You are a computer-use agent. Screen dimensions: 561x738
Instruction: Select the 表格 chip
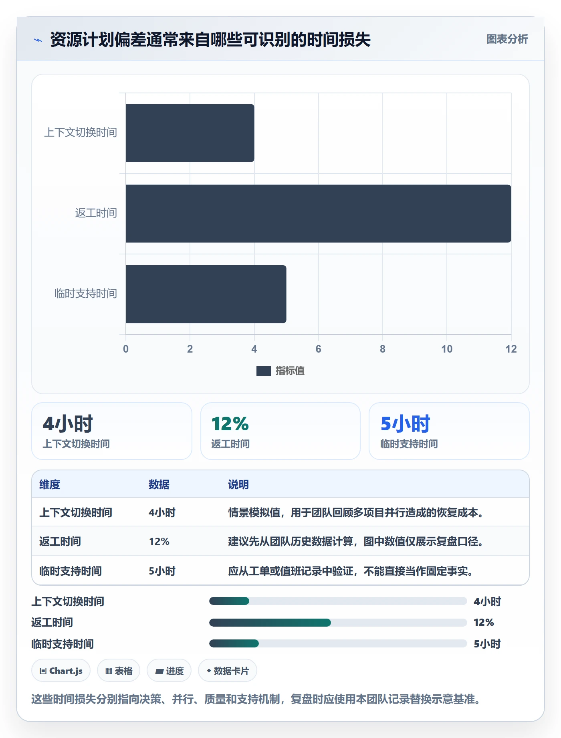[x=119, y=671]
